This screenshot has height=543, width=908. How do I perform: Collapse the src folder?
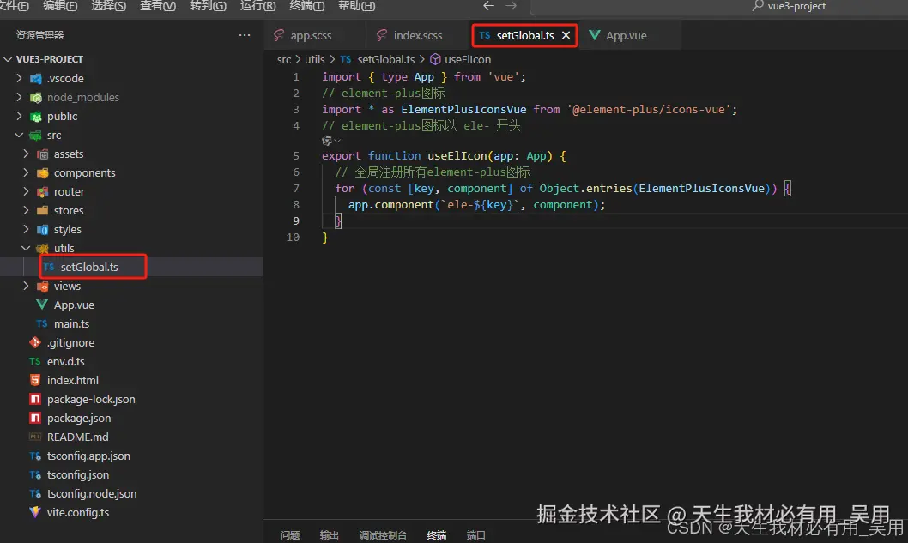click(x=19, y=135)
